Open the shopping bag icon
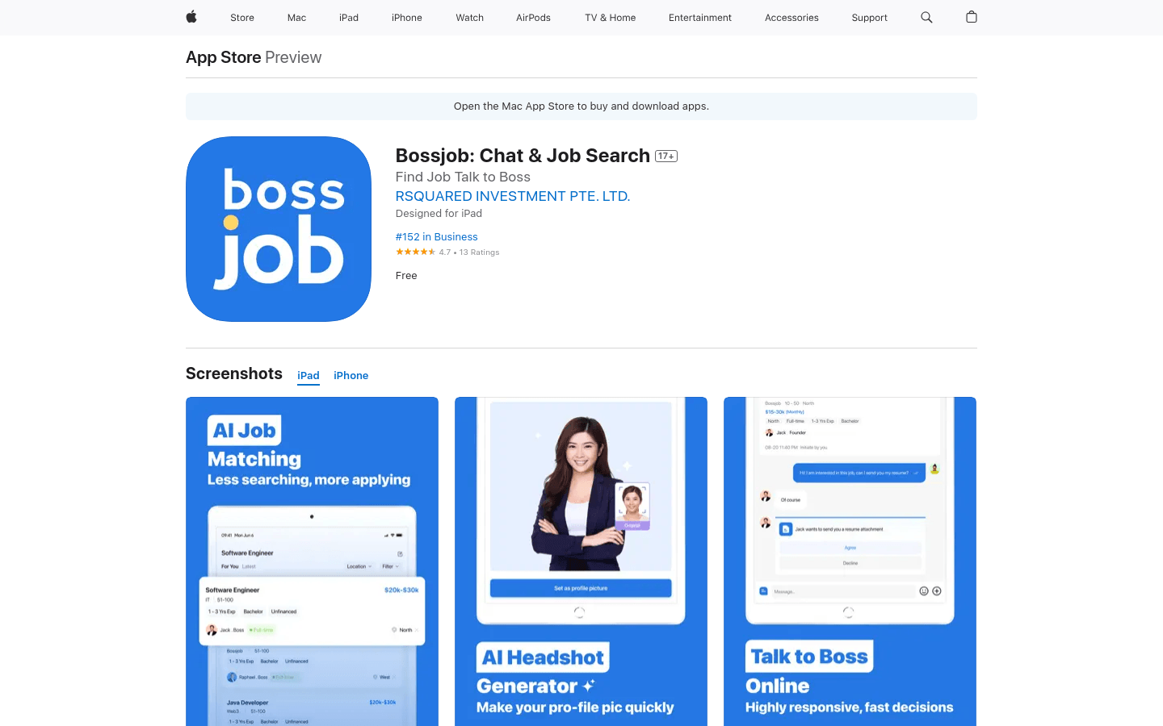Image resolution: width=1163 pixels, height=726 pixels. (x=972, y=17)
